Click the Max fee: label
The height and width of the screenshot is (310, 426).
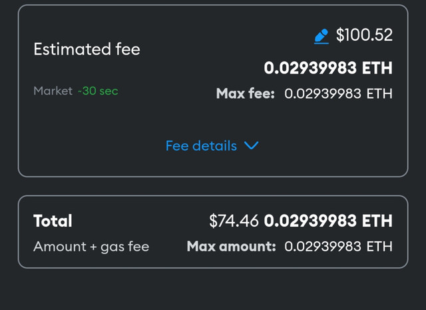click(246, 93)
